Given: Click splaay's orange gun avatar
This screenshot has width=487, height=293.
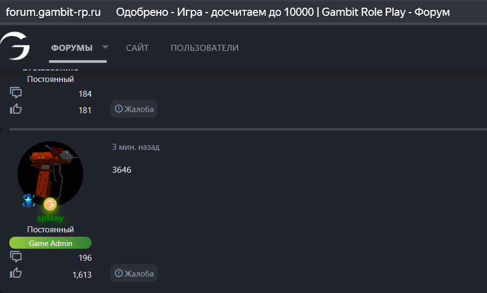Looking at the screenshot, I should click(x=50, y=173).
